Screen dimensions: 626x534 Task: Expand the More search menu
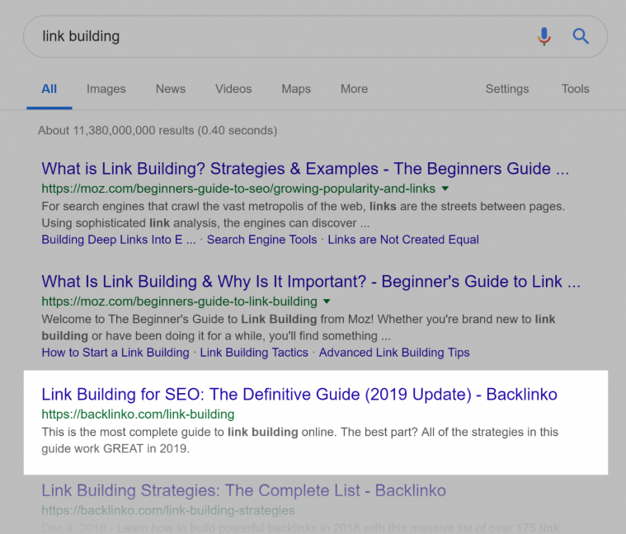[354, 89]
